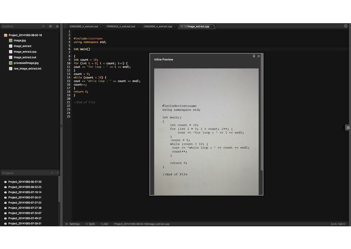The width and height of the screenshot is (351, 249).
Task: Open the right edge side menu handle
Action: [348, 128]
